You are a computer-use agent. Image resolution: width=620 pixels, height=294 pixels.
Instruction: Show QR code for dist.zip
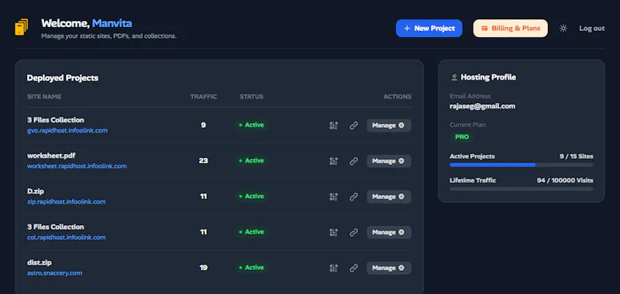point(334,268)
